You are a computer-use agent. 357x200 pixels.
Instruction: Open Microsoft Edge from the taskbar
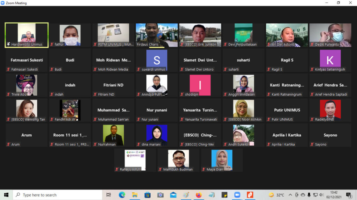[122, 195]
